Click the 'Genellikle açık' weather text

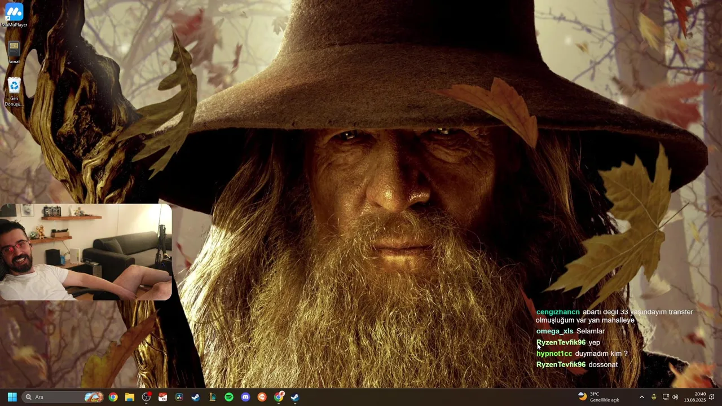point(605,400)
